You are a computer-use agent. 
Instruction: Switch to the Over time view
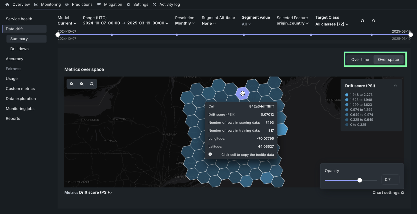pyautogui.click(x=360, y=60)
